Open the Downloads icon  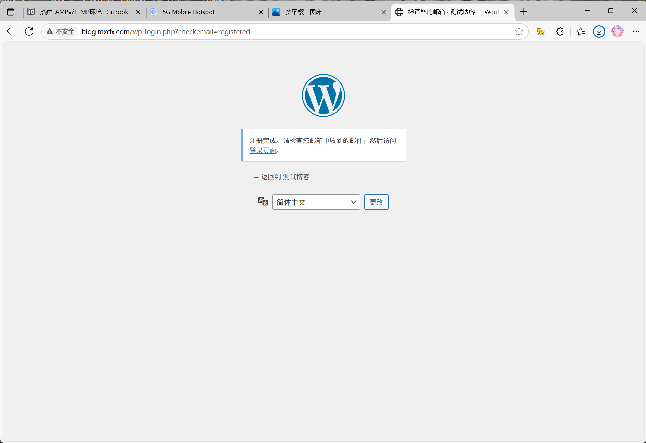click(x=599, y=31)
